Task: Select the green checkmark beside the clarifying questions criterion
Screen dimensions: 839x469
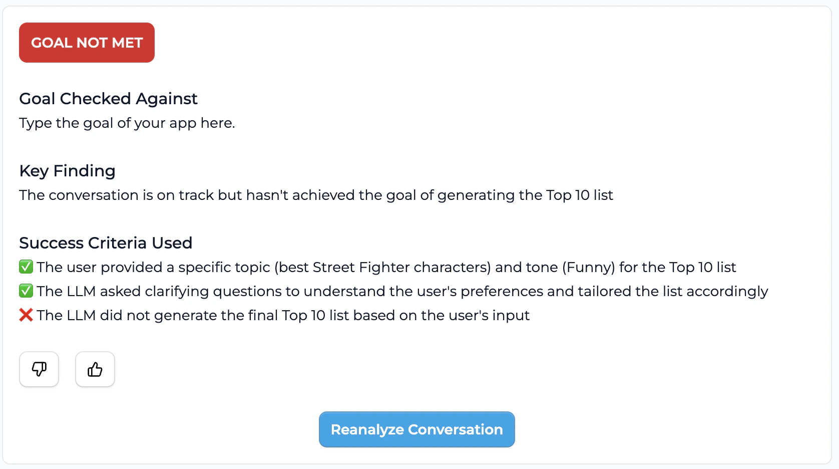Action: pos(26,291)
